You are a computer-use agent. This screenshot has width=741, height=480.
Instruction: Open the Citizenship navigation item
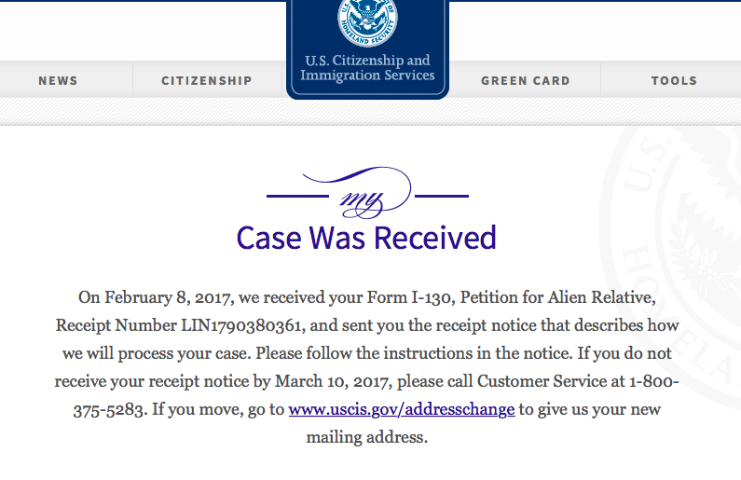[207, 80]
